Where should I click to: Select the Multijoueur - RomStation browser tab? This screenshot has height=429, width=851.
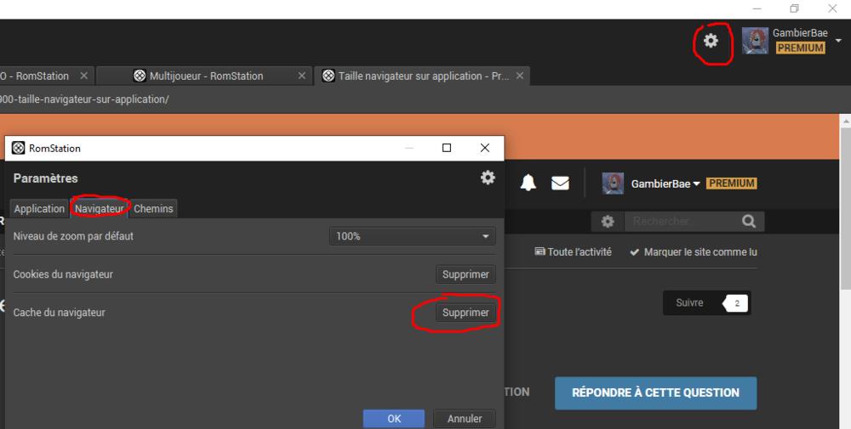coord(204,76)
